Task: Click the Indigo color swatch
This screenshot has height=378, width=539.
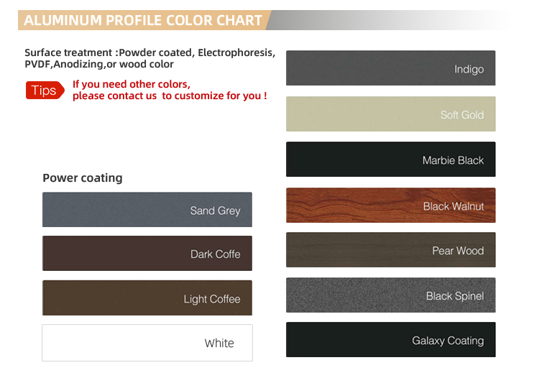Action: click(390, 68)
